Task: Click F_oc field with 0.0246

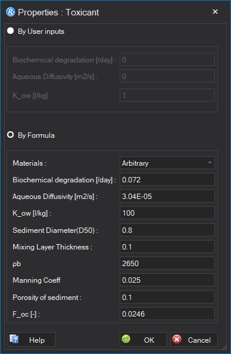Action: (x=167, y=314)
